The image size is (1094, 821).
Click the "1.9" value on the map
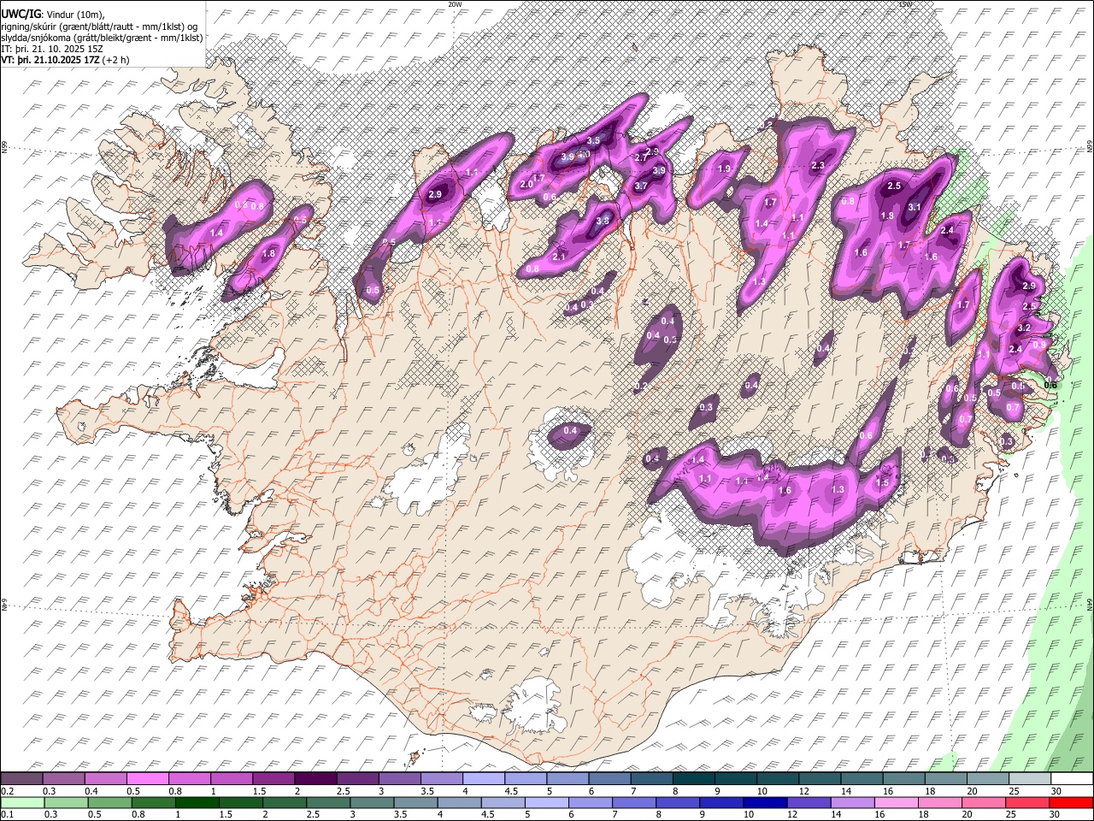(725, 169)
